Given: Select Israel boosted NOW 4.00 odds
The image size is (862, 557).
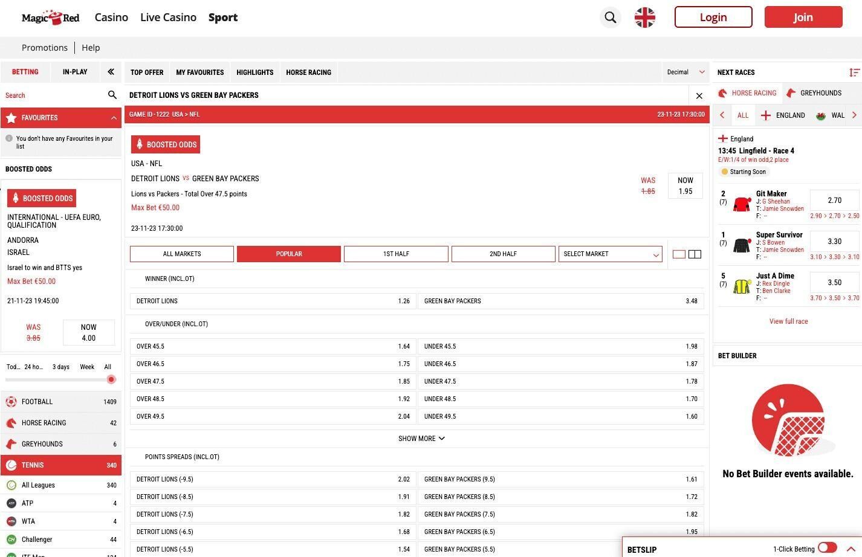Looking at the screenshot, I should coord(89,333).
